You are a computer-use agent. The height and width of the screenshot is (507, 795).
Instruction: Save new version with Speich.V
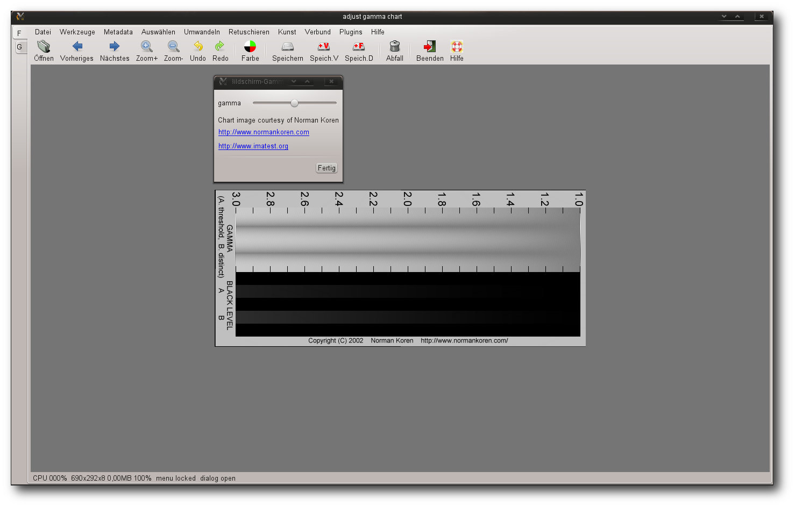[x=324, y=47]
